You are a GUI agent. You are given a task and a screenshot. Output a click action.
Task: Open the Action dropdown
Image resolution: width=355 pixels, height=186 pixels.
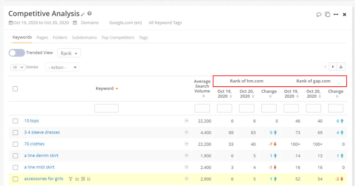(x=62, y=67)
